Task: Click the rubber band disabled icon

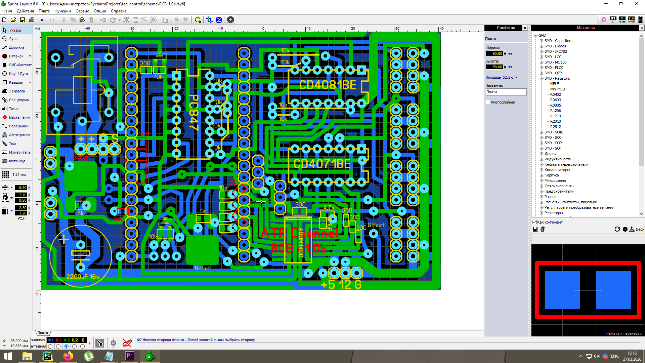Action: pos(127,343)
